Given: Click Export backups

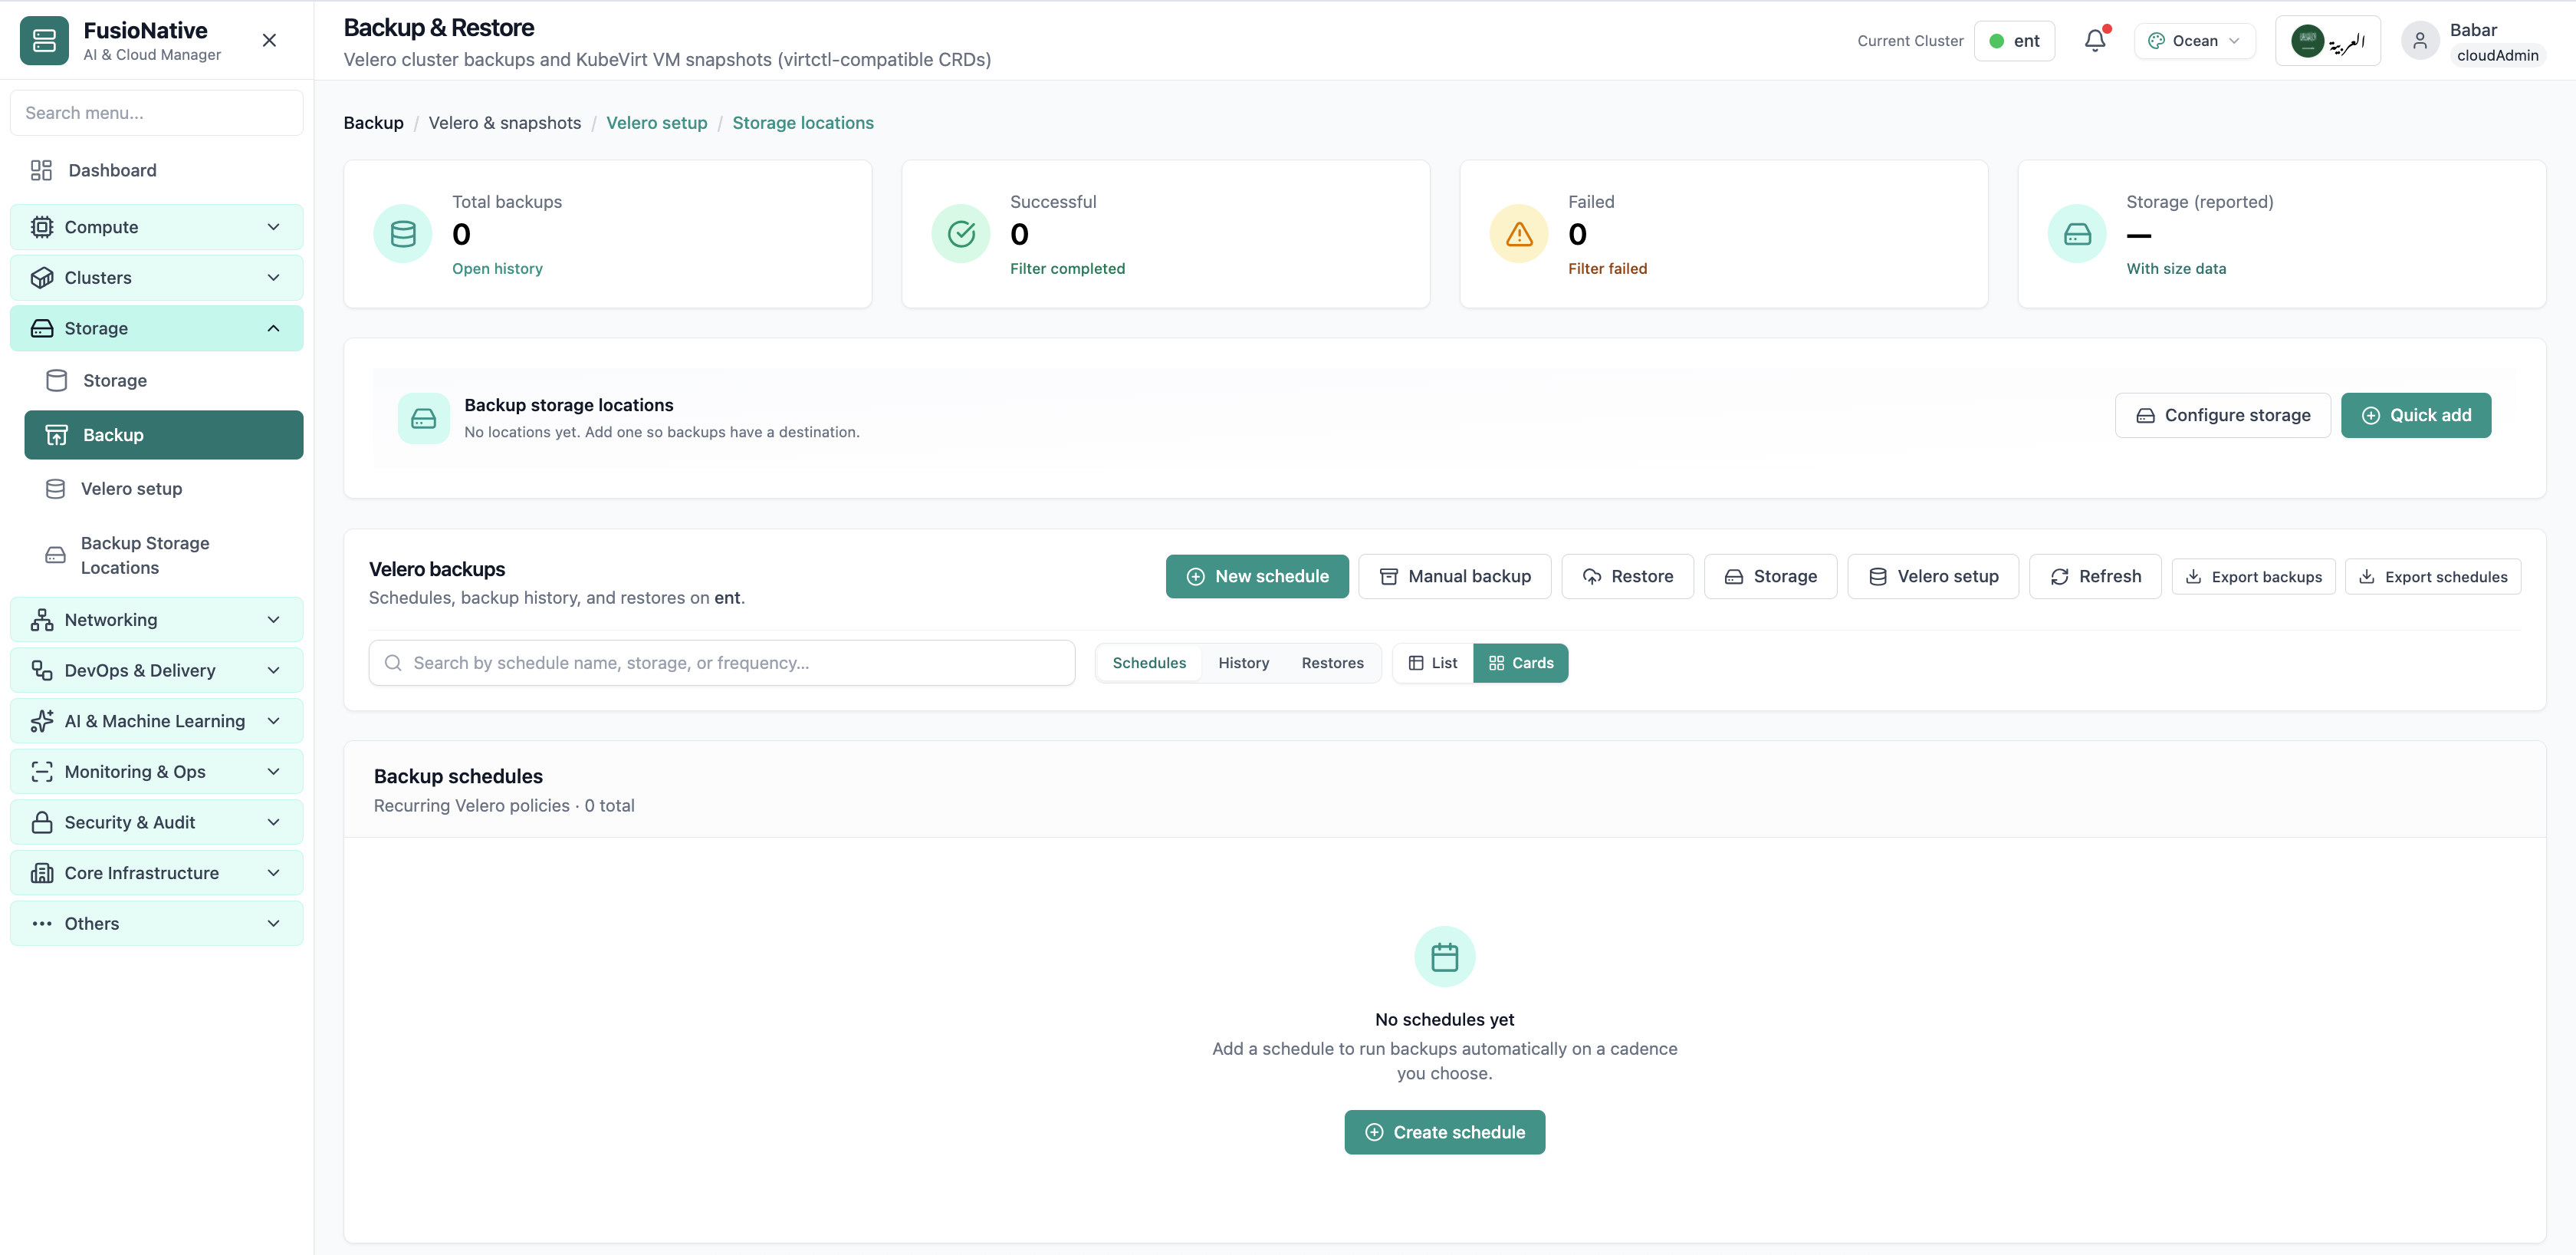Looking at the screenshot, I should click(x=2253, y=576).
